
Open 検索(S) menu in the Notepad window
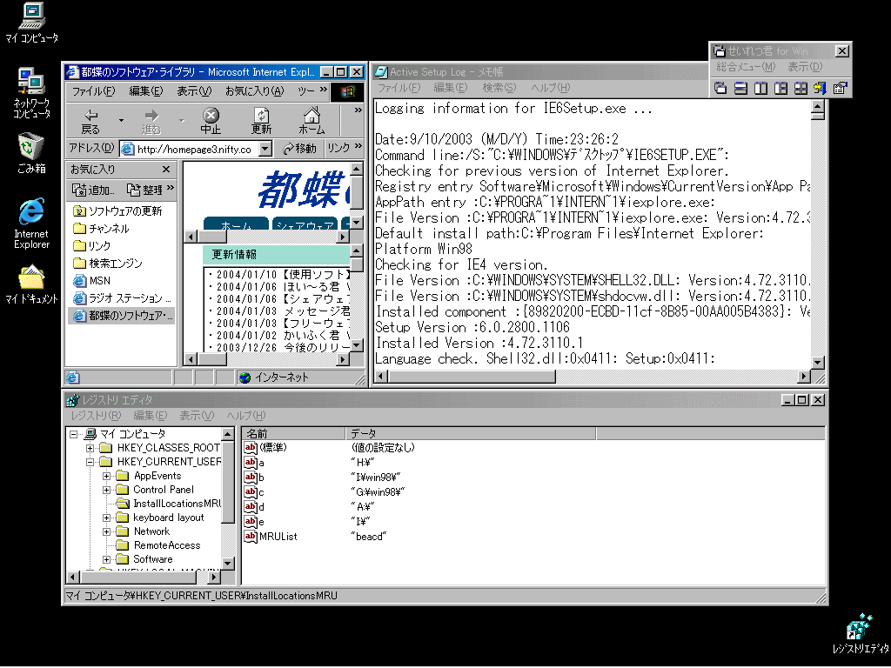point(499,88)
